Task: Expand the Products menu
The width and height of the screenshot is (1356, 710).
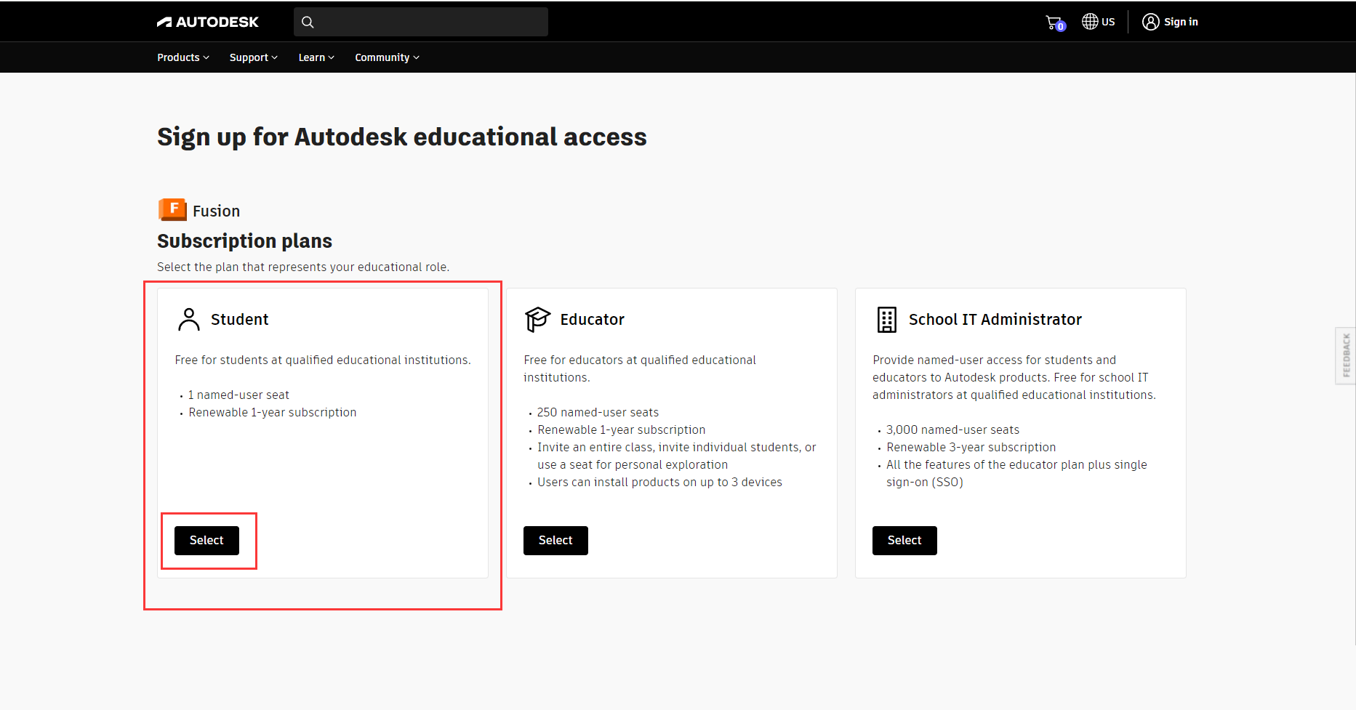Action: [183, 57]
